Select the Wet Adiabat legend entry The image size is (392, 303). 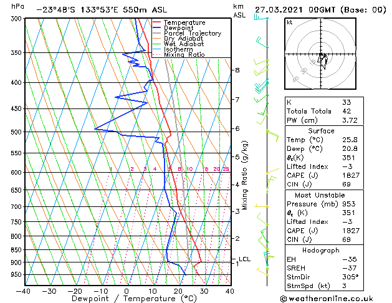click(x=184, y=44)
